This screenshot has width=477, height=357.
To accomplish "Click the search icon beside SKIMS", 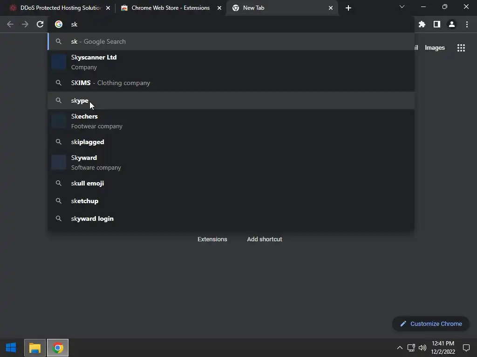I will (59, 83).
